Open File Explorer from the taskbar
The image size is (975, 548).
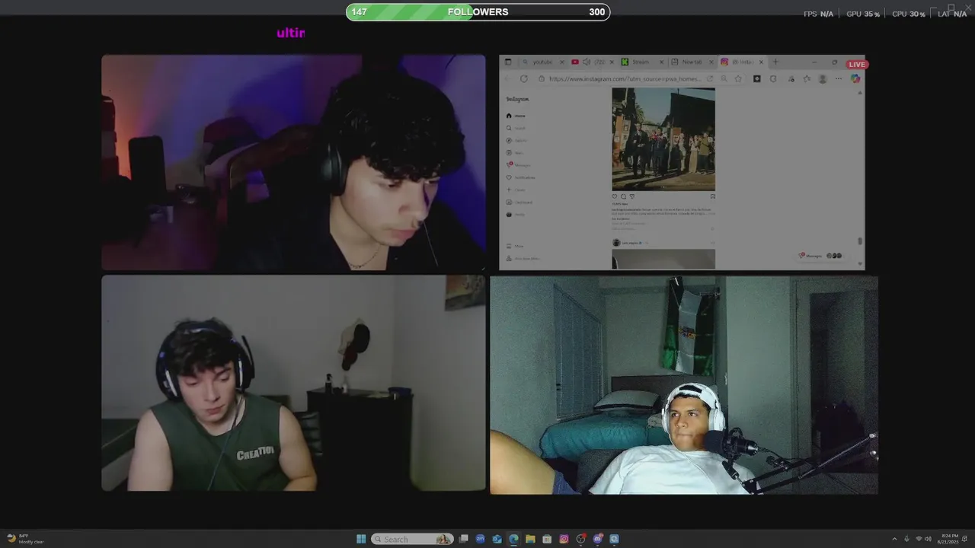(x=530, y=539)
